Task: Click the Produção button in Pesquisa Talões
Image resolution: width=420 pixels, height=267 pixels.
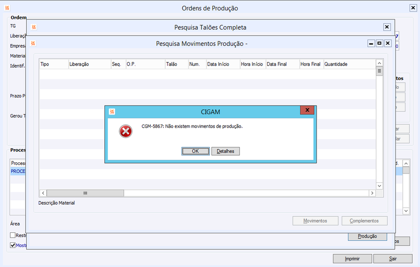Action: [x=367, y=236]
